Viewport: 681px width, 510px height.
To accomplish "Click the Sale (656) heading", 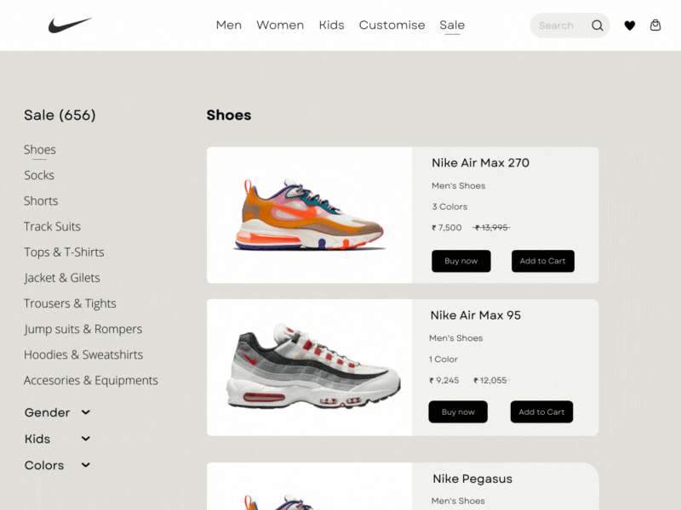I will [x=60, y=115].
